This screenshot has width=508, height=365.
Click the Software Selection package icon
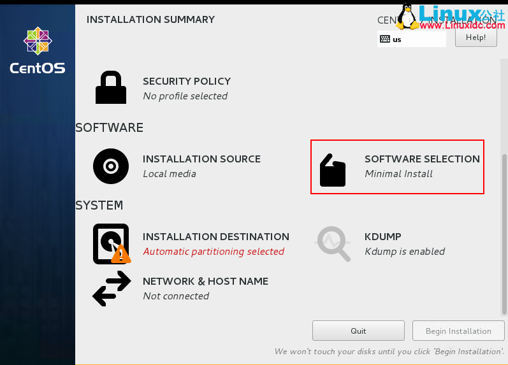click(333, 170)
